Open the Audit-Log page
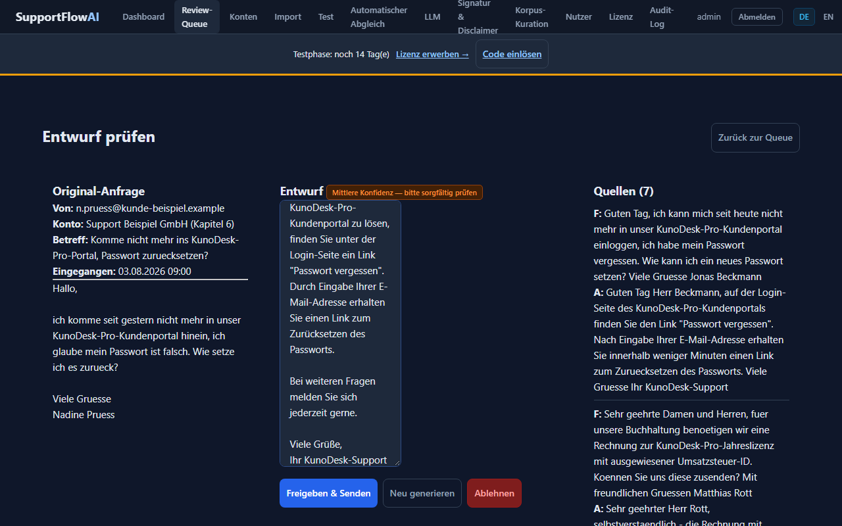 click(662, 17)
